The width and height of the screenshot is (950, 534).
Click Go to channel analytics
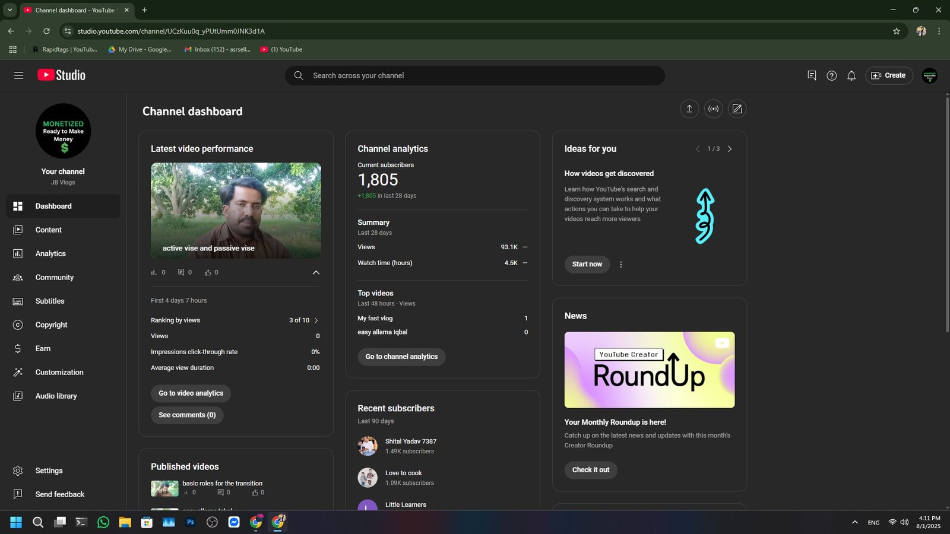click(401, 357)
